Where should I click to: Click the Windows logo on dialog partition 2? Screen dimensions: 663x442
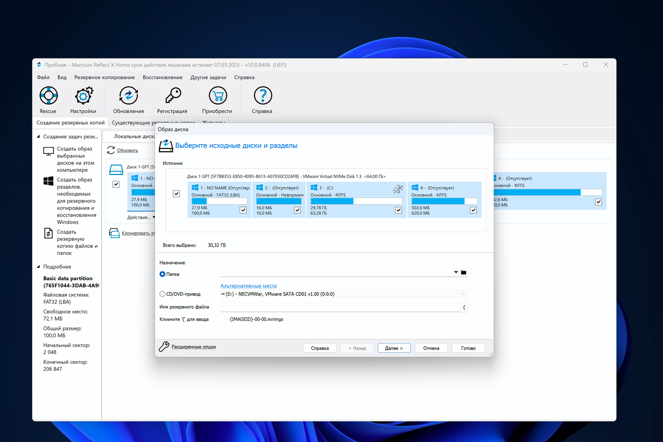[259, 187]
